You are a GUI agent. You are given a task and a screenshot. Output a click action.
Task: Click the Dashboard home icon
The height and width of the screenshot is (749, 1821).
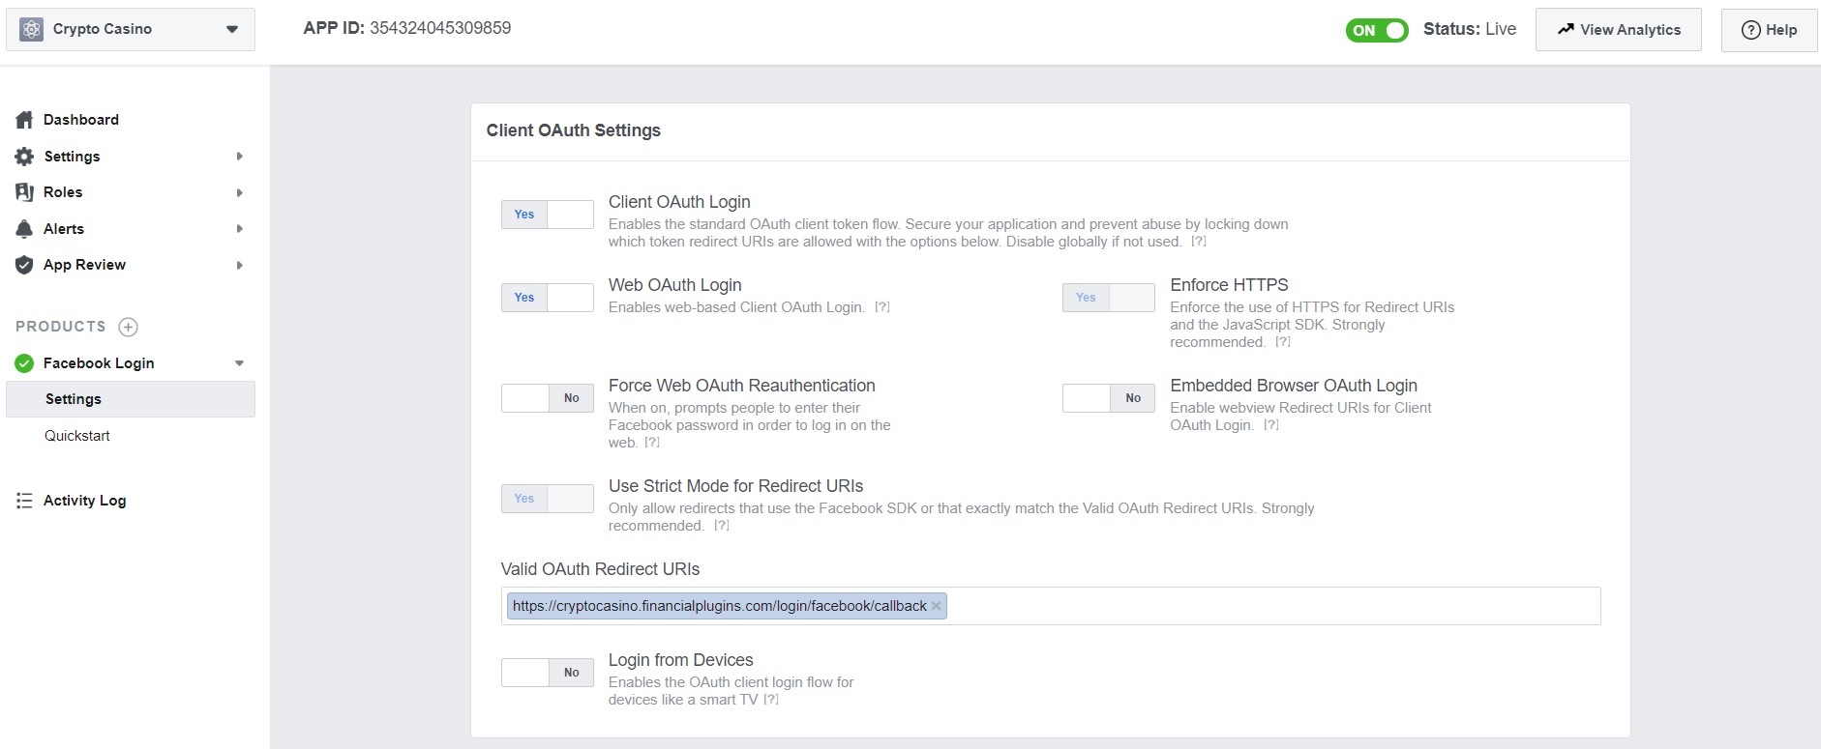point(24,120)
